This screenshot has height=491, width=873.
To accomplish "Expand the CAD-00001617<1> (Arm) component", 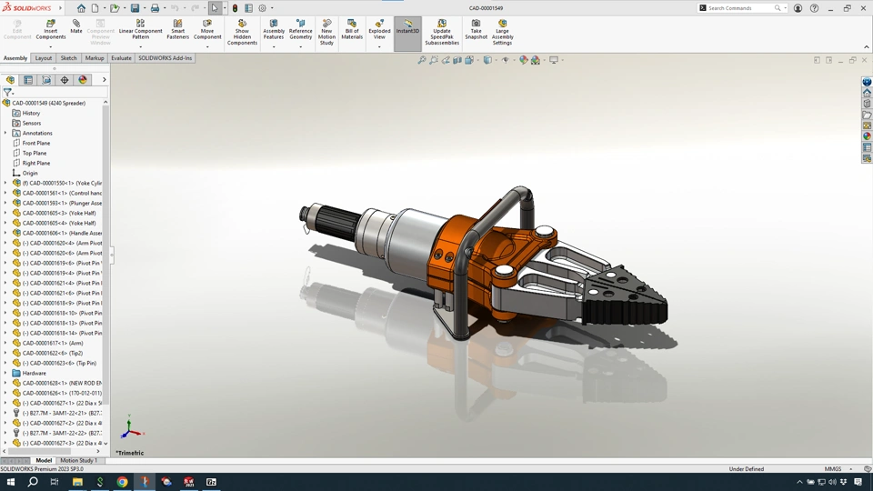I will pos(5,343).
